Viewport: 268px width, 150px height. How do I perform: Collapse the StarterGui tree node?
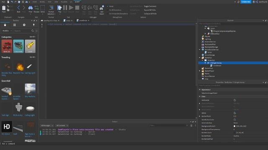[x=200, y=57]
